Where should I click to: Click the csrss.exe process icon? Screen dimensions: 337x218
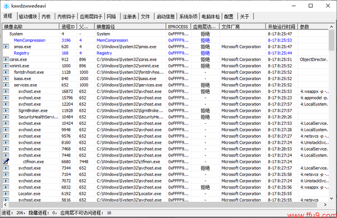coord(6,60)
